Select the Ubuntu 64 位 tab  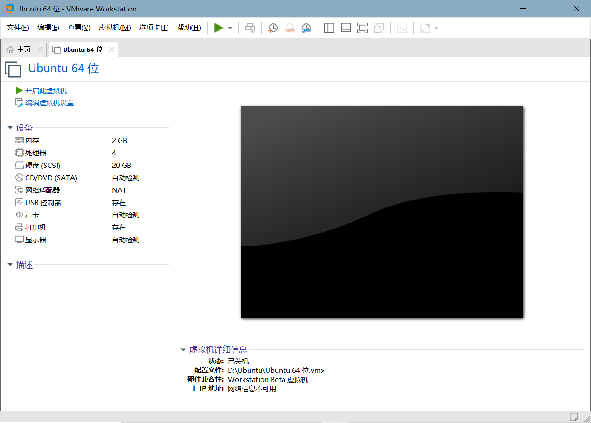pyautogui.click(x=83, y=50)
